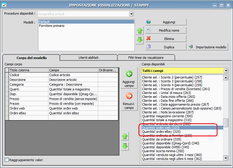Select Quantita' venduta negli ultimi 6 mesi (362)
The image size is (233, 168).
182,159
